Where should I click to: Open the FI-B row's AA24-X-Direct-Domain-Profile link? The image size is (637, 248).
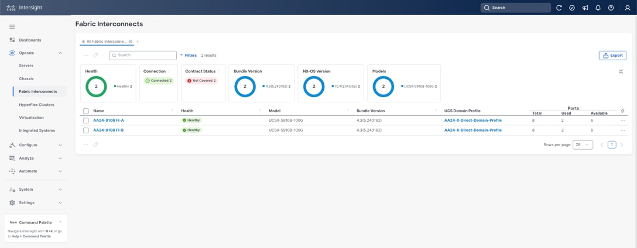pyautogui.click(x=473, y=130)
